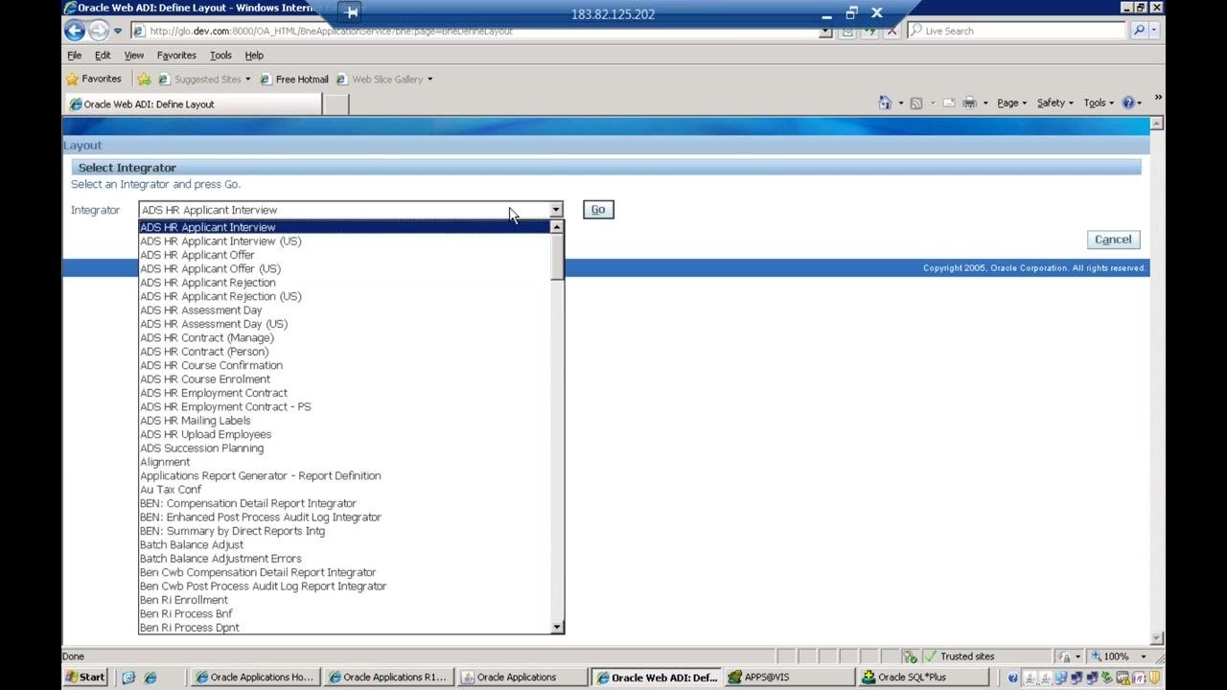Open the zoom level 100% dropdown arrow
This screenshot has width=1227, height=690.
click(x=1143, y=656)
